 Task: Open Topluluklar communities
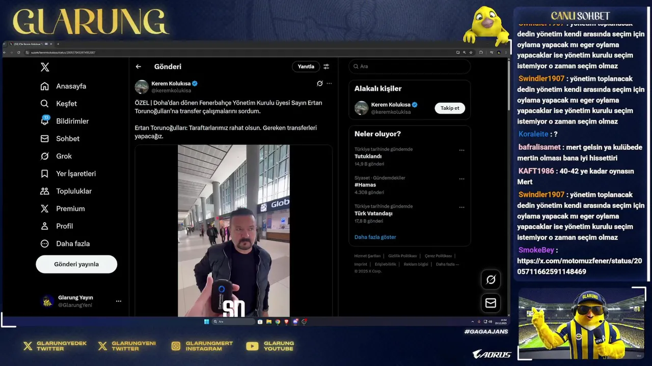pyautogui.click(x=66, y=191)
